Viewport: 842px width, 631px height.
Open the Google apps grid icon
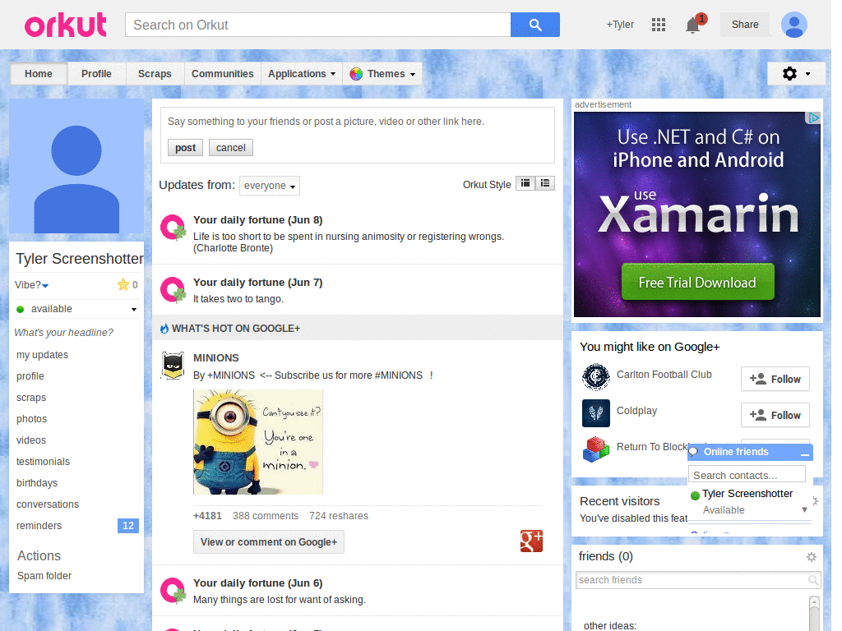[x=659, y=25]
